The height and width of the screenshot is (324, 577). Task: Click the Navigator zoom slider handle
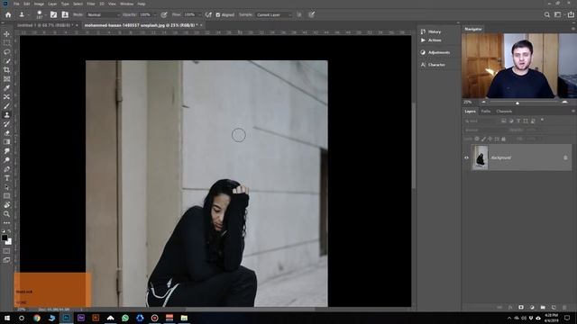pos(517,103)
